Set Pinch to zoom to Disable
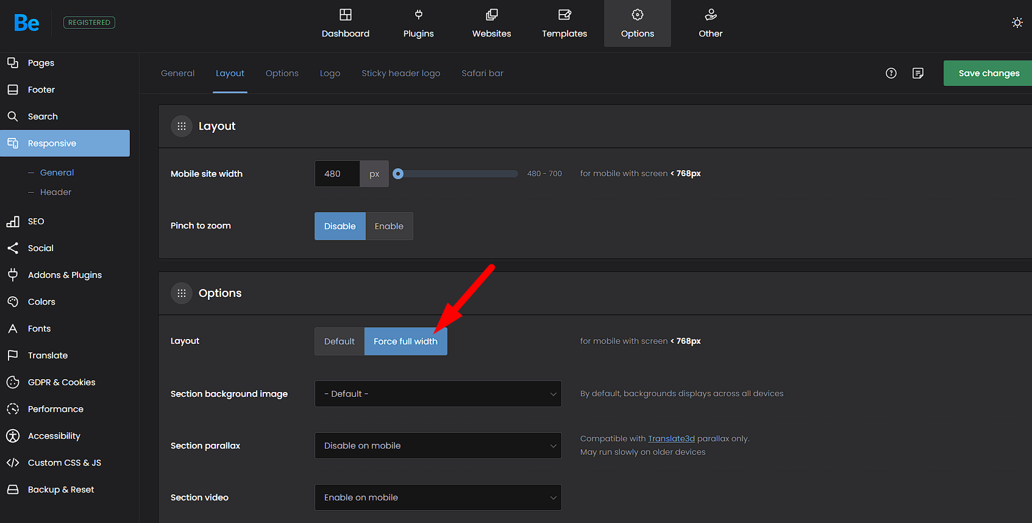This screenshot has width=1032, height=523. [340, 226]
